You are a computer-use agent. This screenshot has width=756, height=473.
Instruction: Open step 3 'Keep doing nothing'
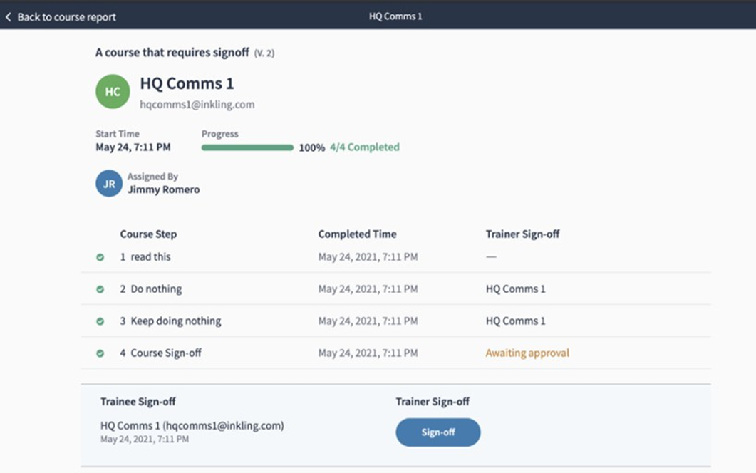pyautogui.click(x=175, y=321)
